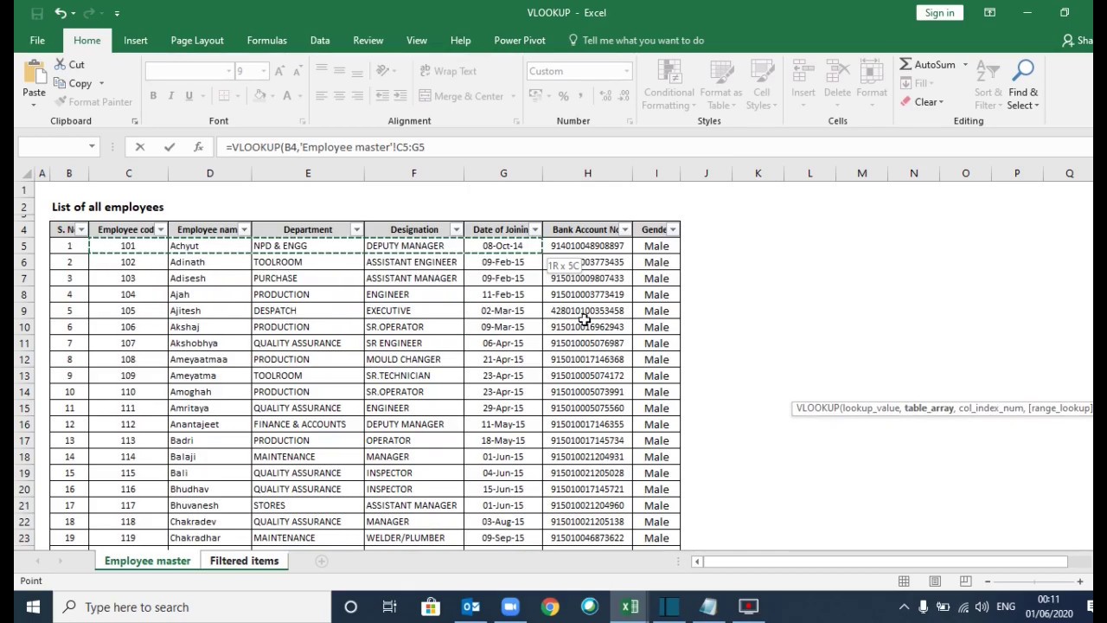Image resolution: width=1107 pixels, height=623 pixels.
Task: Click the Insert cells icon
Action: click(803, 72)
